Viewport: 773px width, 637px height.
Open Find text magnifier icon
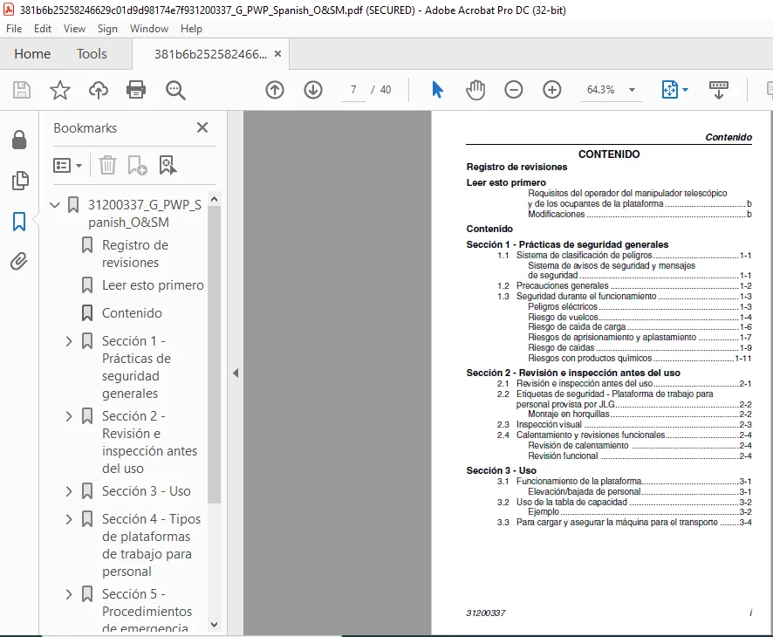[x=175, y=90]
